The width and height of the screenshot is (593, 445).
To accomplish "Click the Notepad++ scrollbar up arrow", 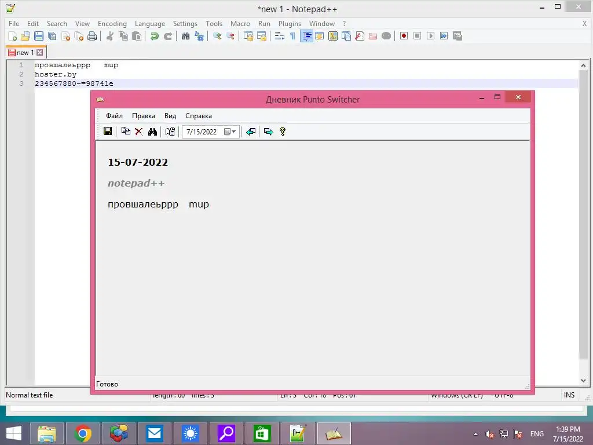I will [583, 65].
